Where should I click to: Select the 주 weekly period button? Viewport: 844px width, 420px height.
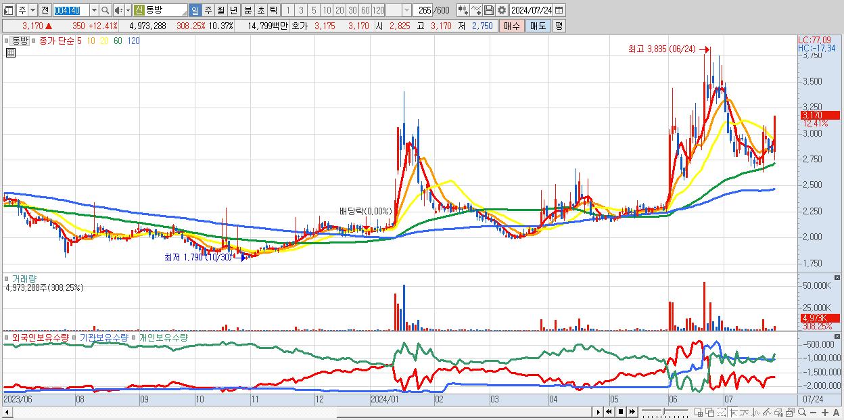(x=208, y=11)
